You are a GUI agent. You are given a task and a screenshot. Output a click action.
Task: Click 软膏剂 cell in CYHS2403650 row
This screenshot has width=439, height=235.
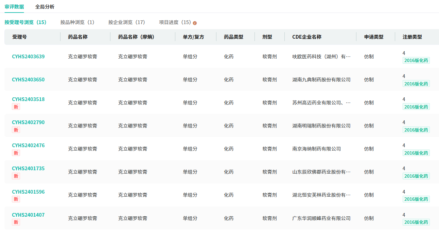click(x=269, y=80)
